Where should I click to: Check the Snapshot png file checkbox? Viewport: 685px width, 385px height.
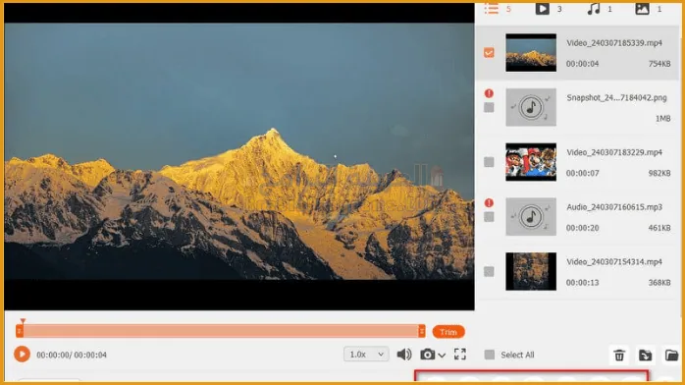490,107
